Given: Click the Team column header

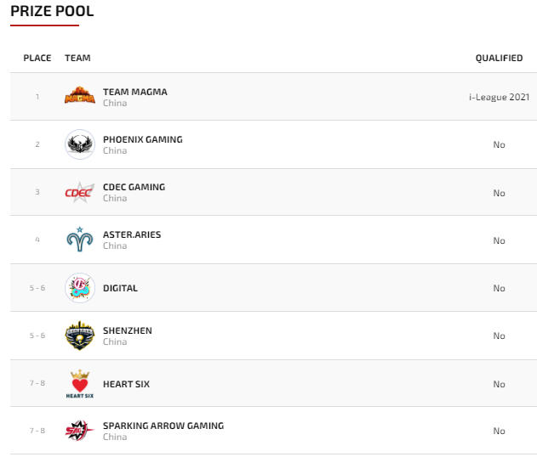Looking at the screenshot, I should coord(77,58).
